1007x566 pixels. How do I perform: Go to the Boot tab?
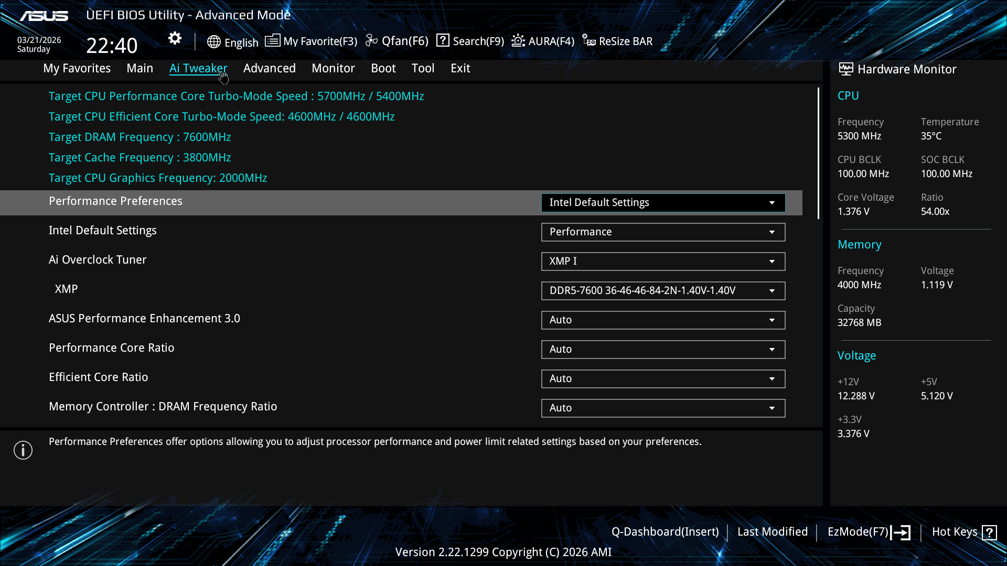[x=383, y=68]
